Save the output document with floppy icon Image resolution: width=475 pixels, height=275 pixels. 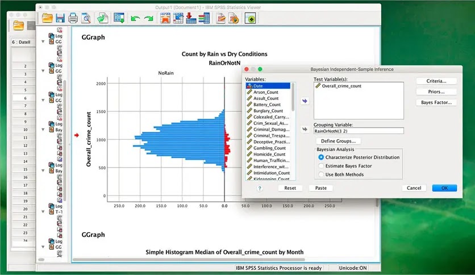click(60, 18)
